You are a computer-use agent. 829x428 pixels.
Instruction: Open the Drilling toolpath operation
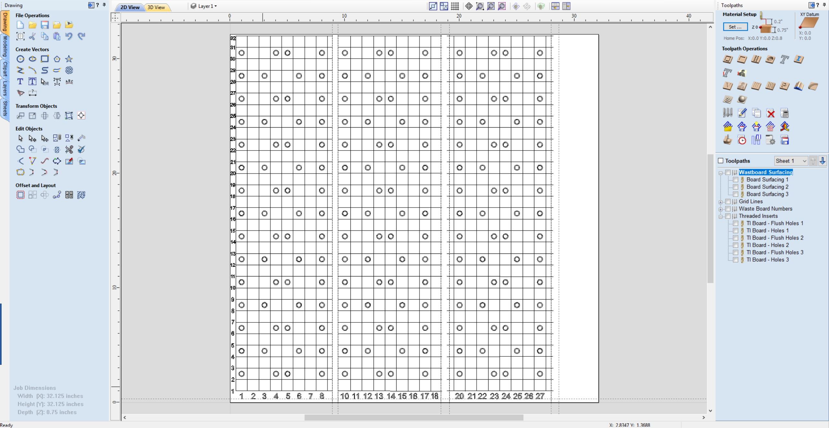(x=756, y=60)
